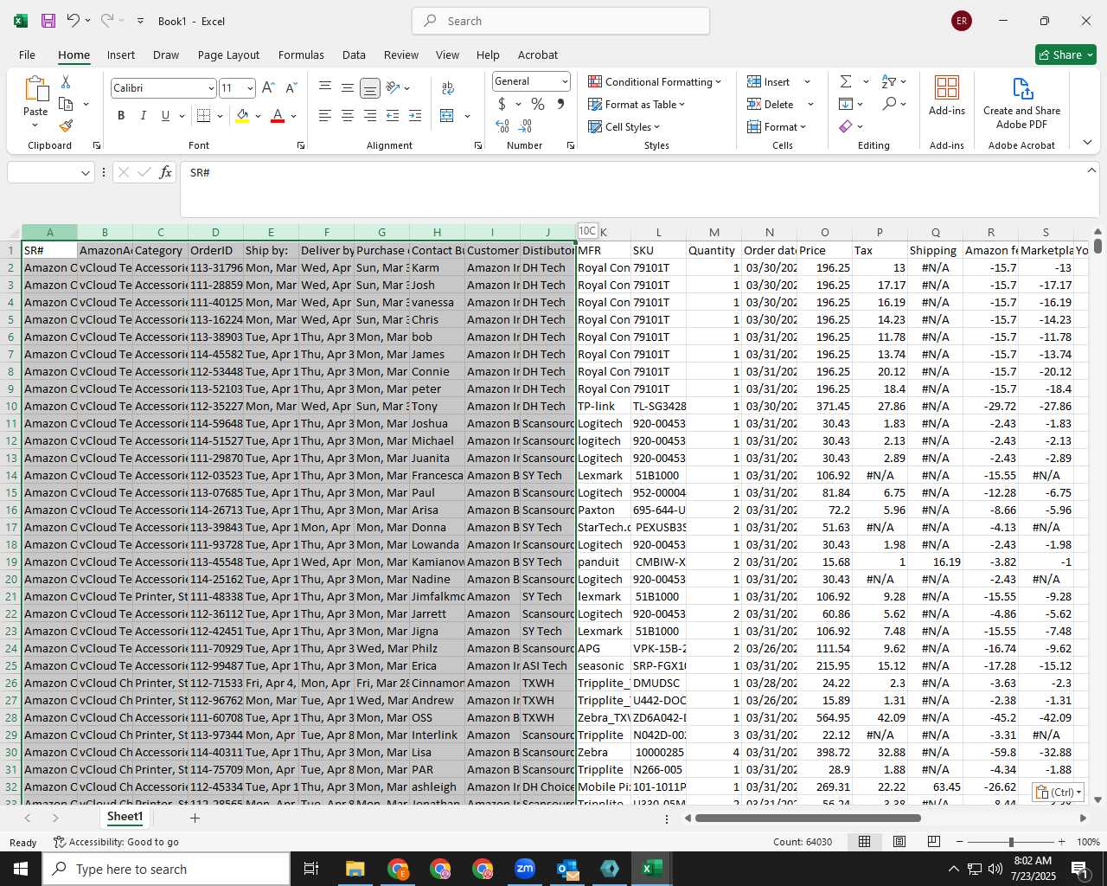Screen dimensions: 1107x886
Task: Toggle Bold formatting
Action: coord(121,115)
